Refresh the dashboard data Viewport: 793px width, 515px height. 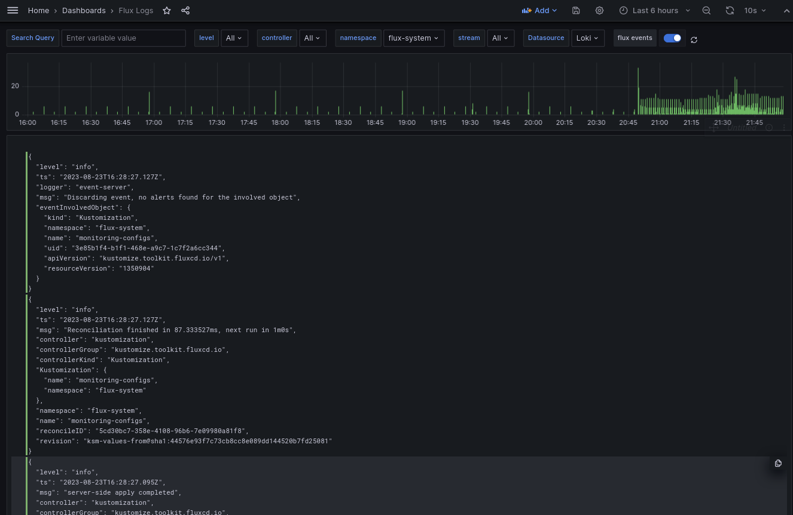(730, 10)
